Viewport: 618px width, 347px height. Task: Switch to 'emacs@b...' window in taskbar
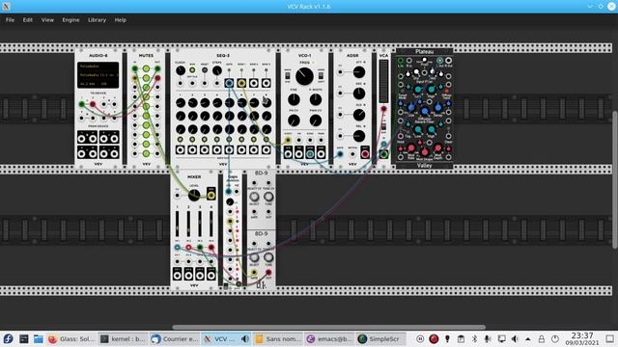coord(329,338)
